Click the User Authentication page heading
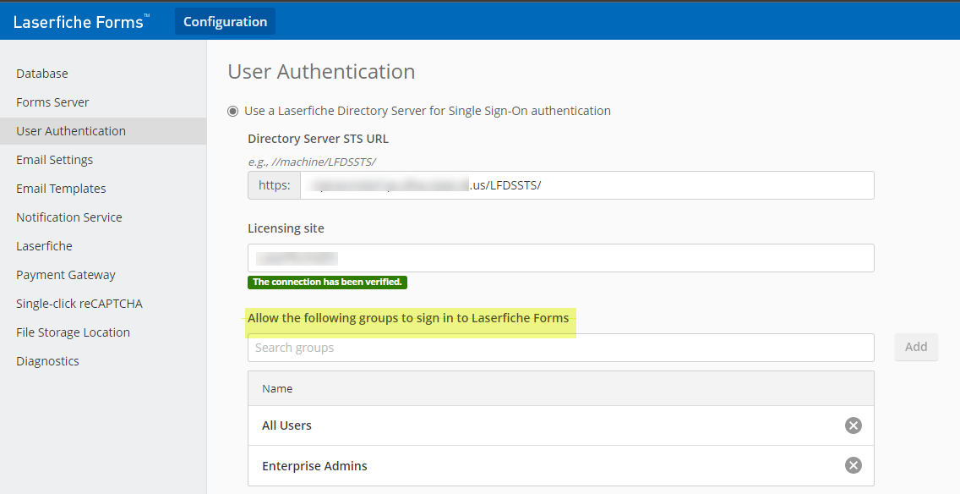Image resolution: width=960 pixels, height=494 pixels. click(321, 72)
